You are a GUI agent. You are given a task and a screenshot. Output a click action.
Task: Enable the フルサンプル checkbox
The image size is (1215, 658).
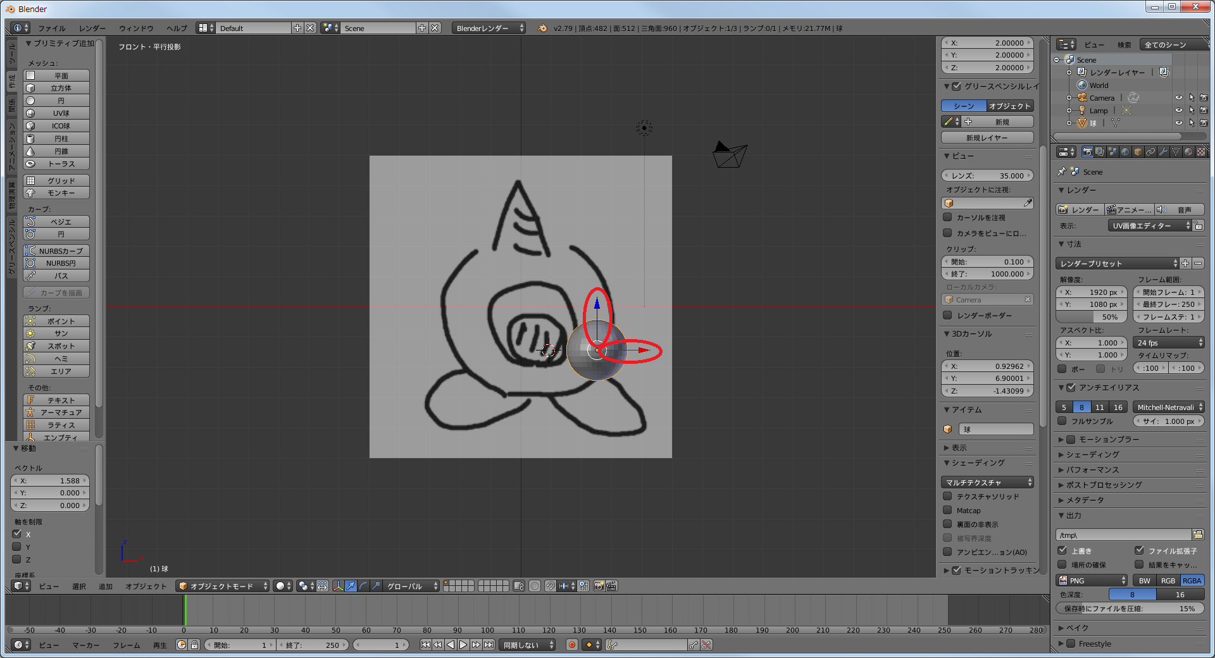click(x=1062, y=421)
